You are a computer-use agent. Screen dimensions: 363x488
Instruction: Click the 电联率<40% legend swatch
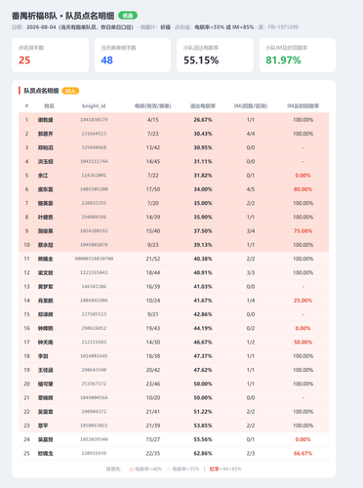click(x=132, y=469)
